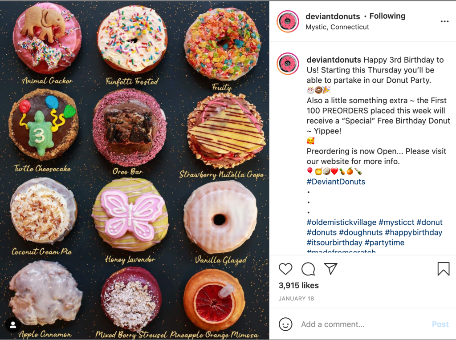Viewport: 456px width, 340px height.
Task: Save the post with the bookmark icon
Action: (444, 269)
